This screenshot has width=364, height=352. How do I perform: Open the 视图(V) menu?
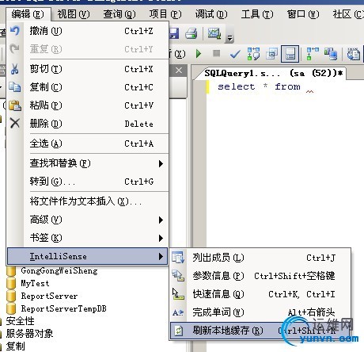(x=74, y=14)
